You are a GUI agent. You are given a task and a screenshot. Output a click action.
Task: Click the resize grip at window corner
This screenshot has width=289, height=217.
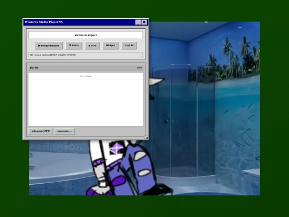point(147,138)
